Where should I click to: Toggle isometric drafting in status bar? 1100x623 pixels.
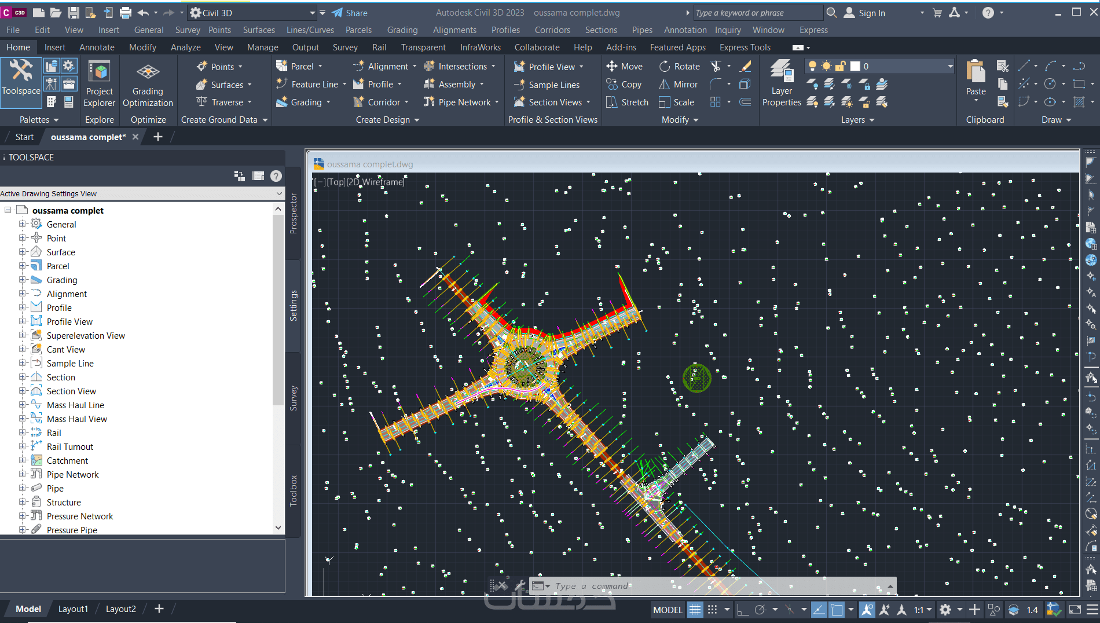tap(790, 610)
